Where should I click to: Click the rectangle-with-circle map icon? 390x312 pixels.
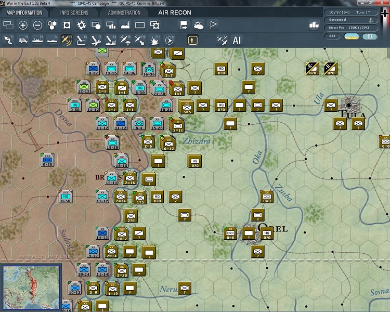coord(96,25)
